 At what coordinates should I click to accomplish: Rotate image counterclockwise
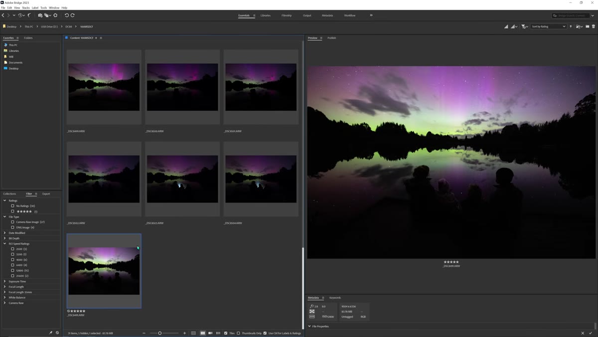pyautogui.click(x=67, y=15)
